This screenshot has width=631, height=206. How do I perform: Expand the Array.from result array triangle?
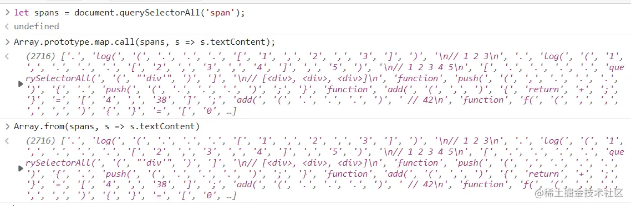coord(20,168)
